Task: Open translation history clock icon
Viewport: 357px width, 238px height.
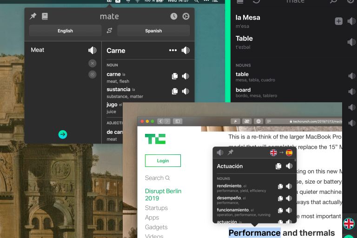Action: pos(174,16)
